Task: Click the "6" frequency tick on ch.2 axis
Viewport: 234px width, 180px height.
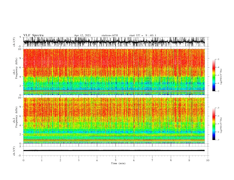Action: 21,116
